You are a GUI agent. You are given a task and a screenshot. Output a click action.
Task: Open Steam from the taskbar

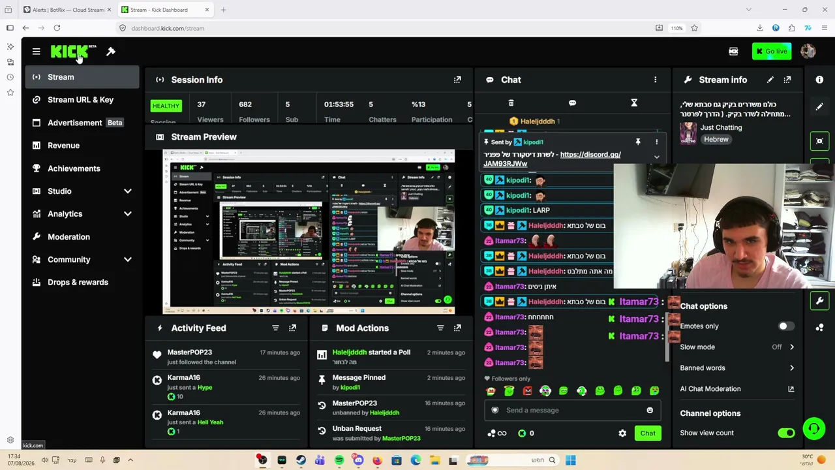[x=301, y=461]
